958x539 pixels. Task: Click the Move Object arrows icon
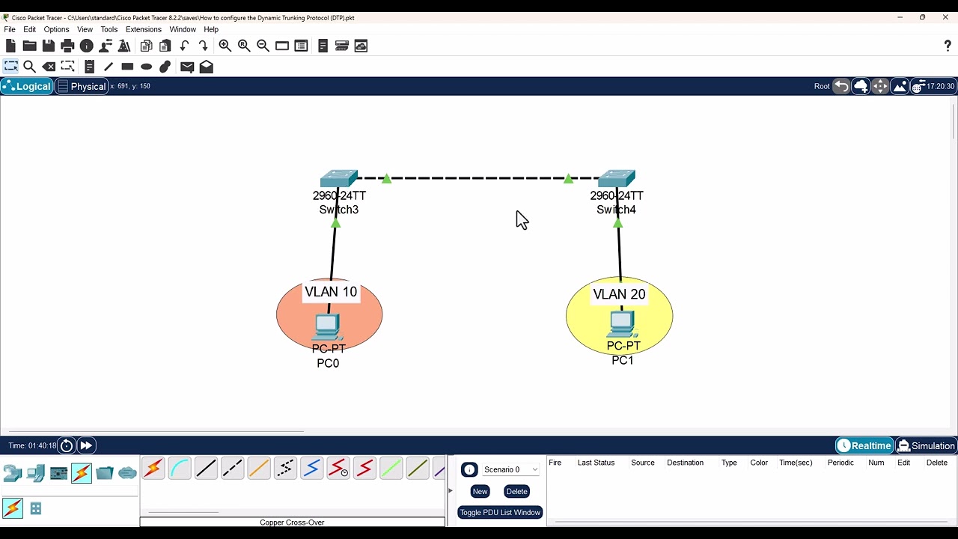click(x=880, y=86)
